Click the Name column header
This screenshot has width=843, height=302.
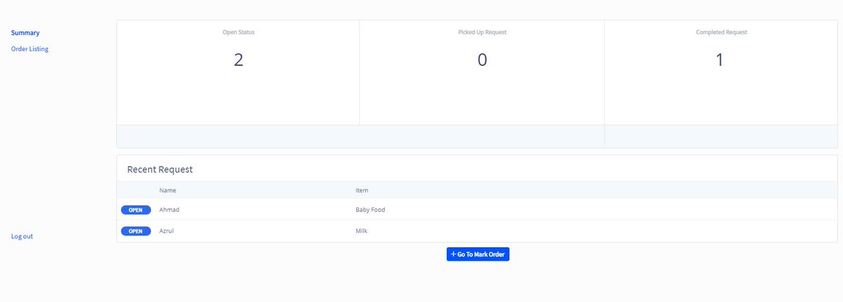(x=167, y=191)
